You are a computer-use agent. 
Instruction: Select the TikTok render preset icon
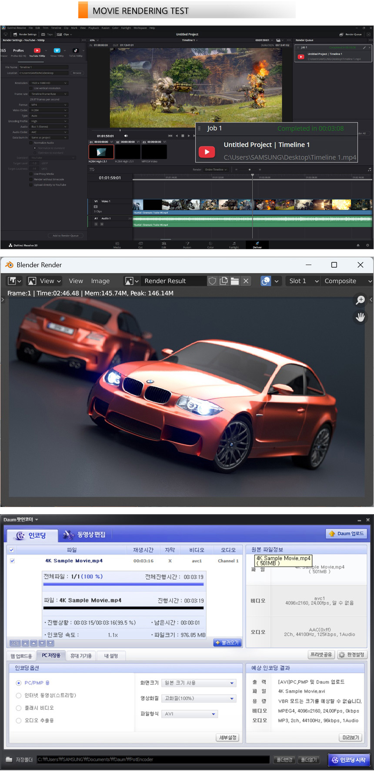click(x=75, y=50)
